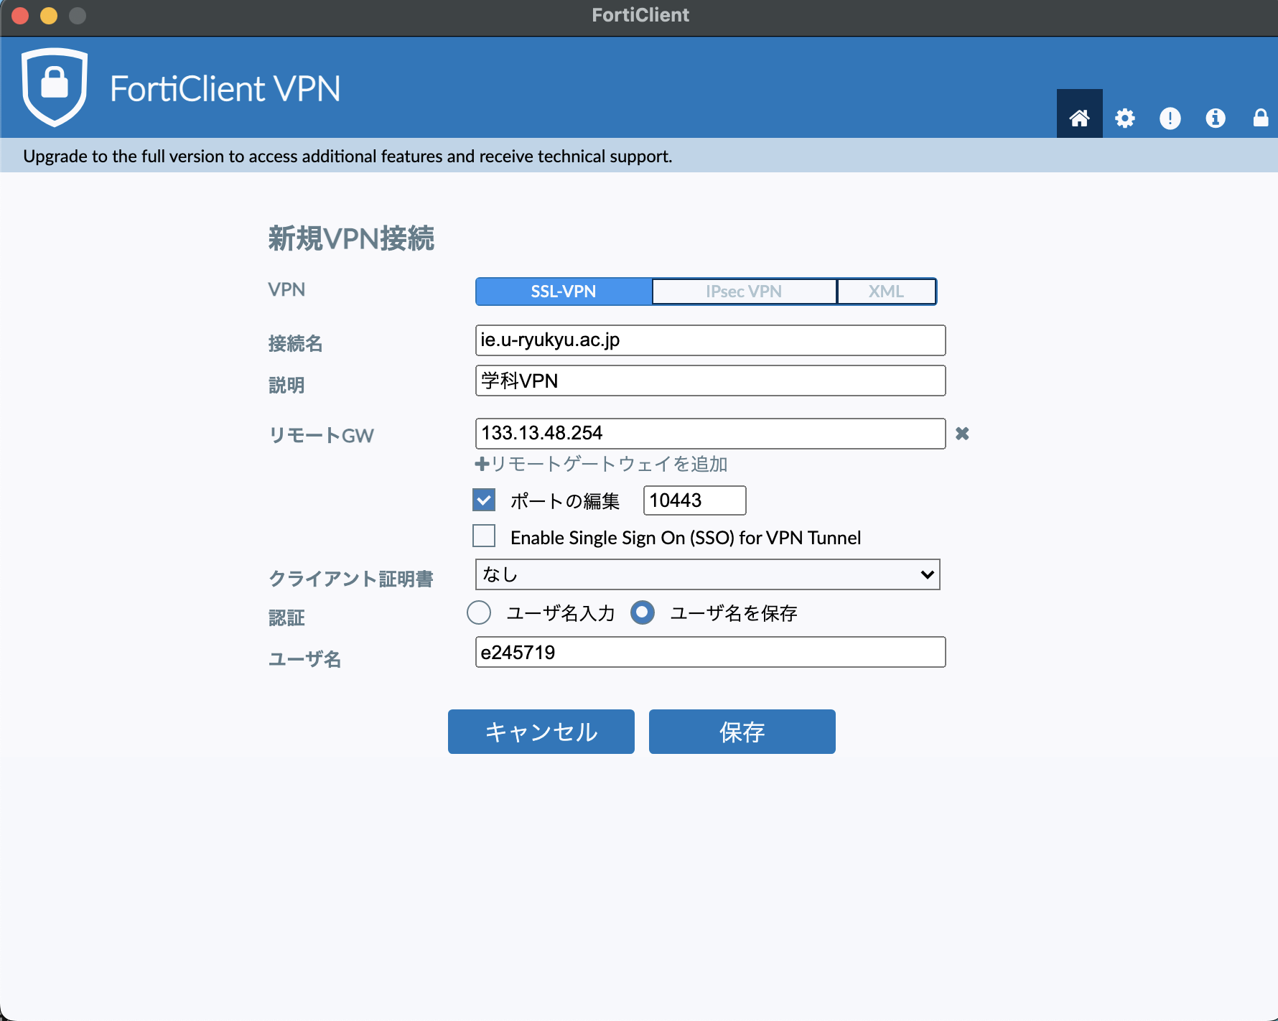Remove the remote gateway with X icon
1278x1021 pixels.
click(962, 433)
